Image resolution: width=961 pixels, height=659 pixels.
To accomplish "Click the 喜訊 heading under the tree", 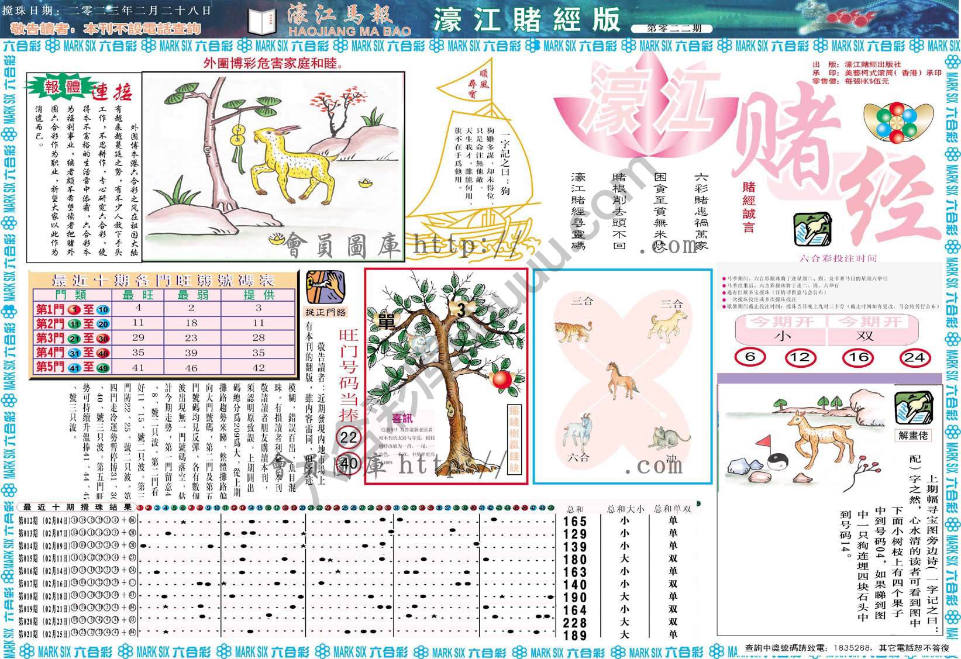I will click(x=402, y=419).
